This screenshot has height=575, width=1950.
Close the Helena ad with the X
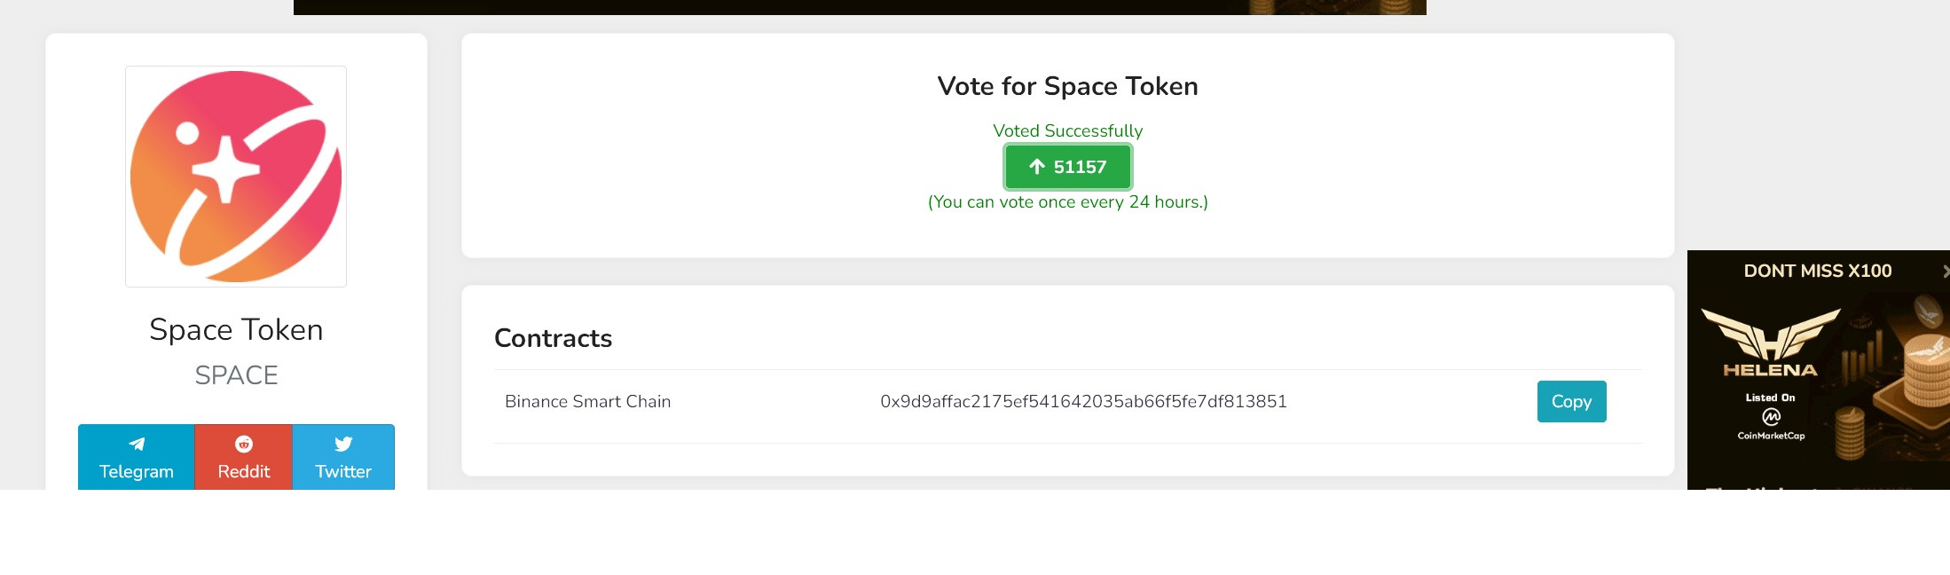[1945, 272]
